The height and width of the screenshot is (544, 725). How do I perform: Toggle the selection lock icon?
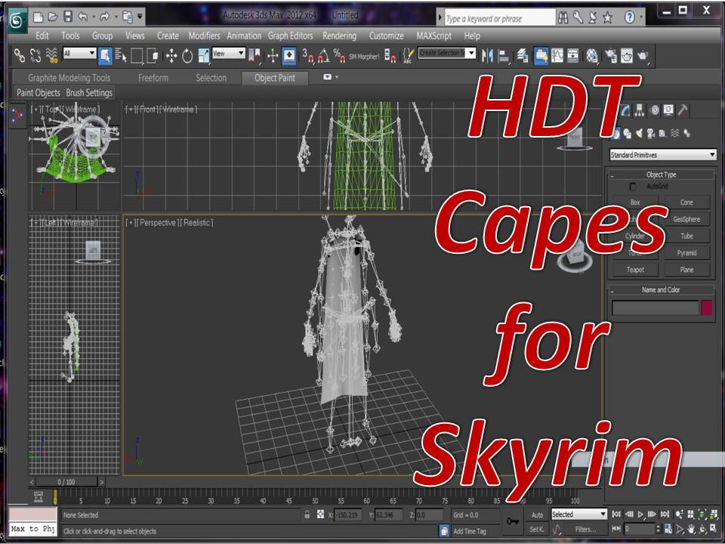[307, 515]
